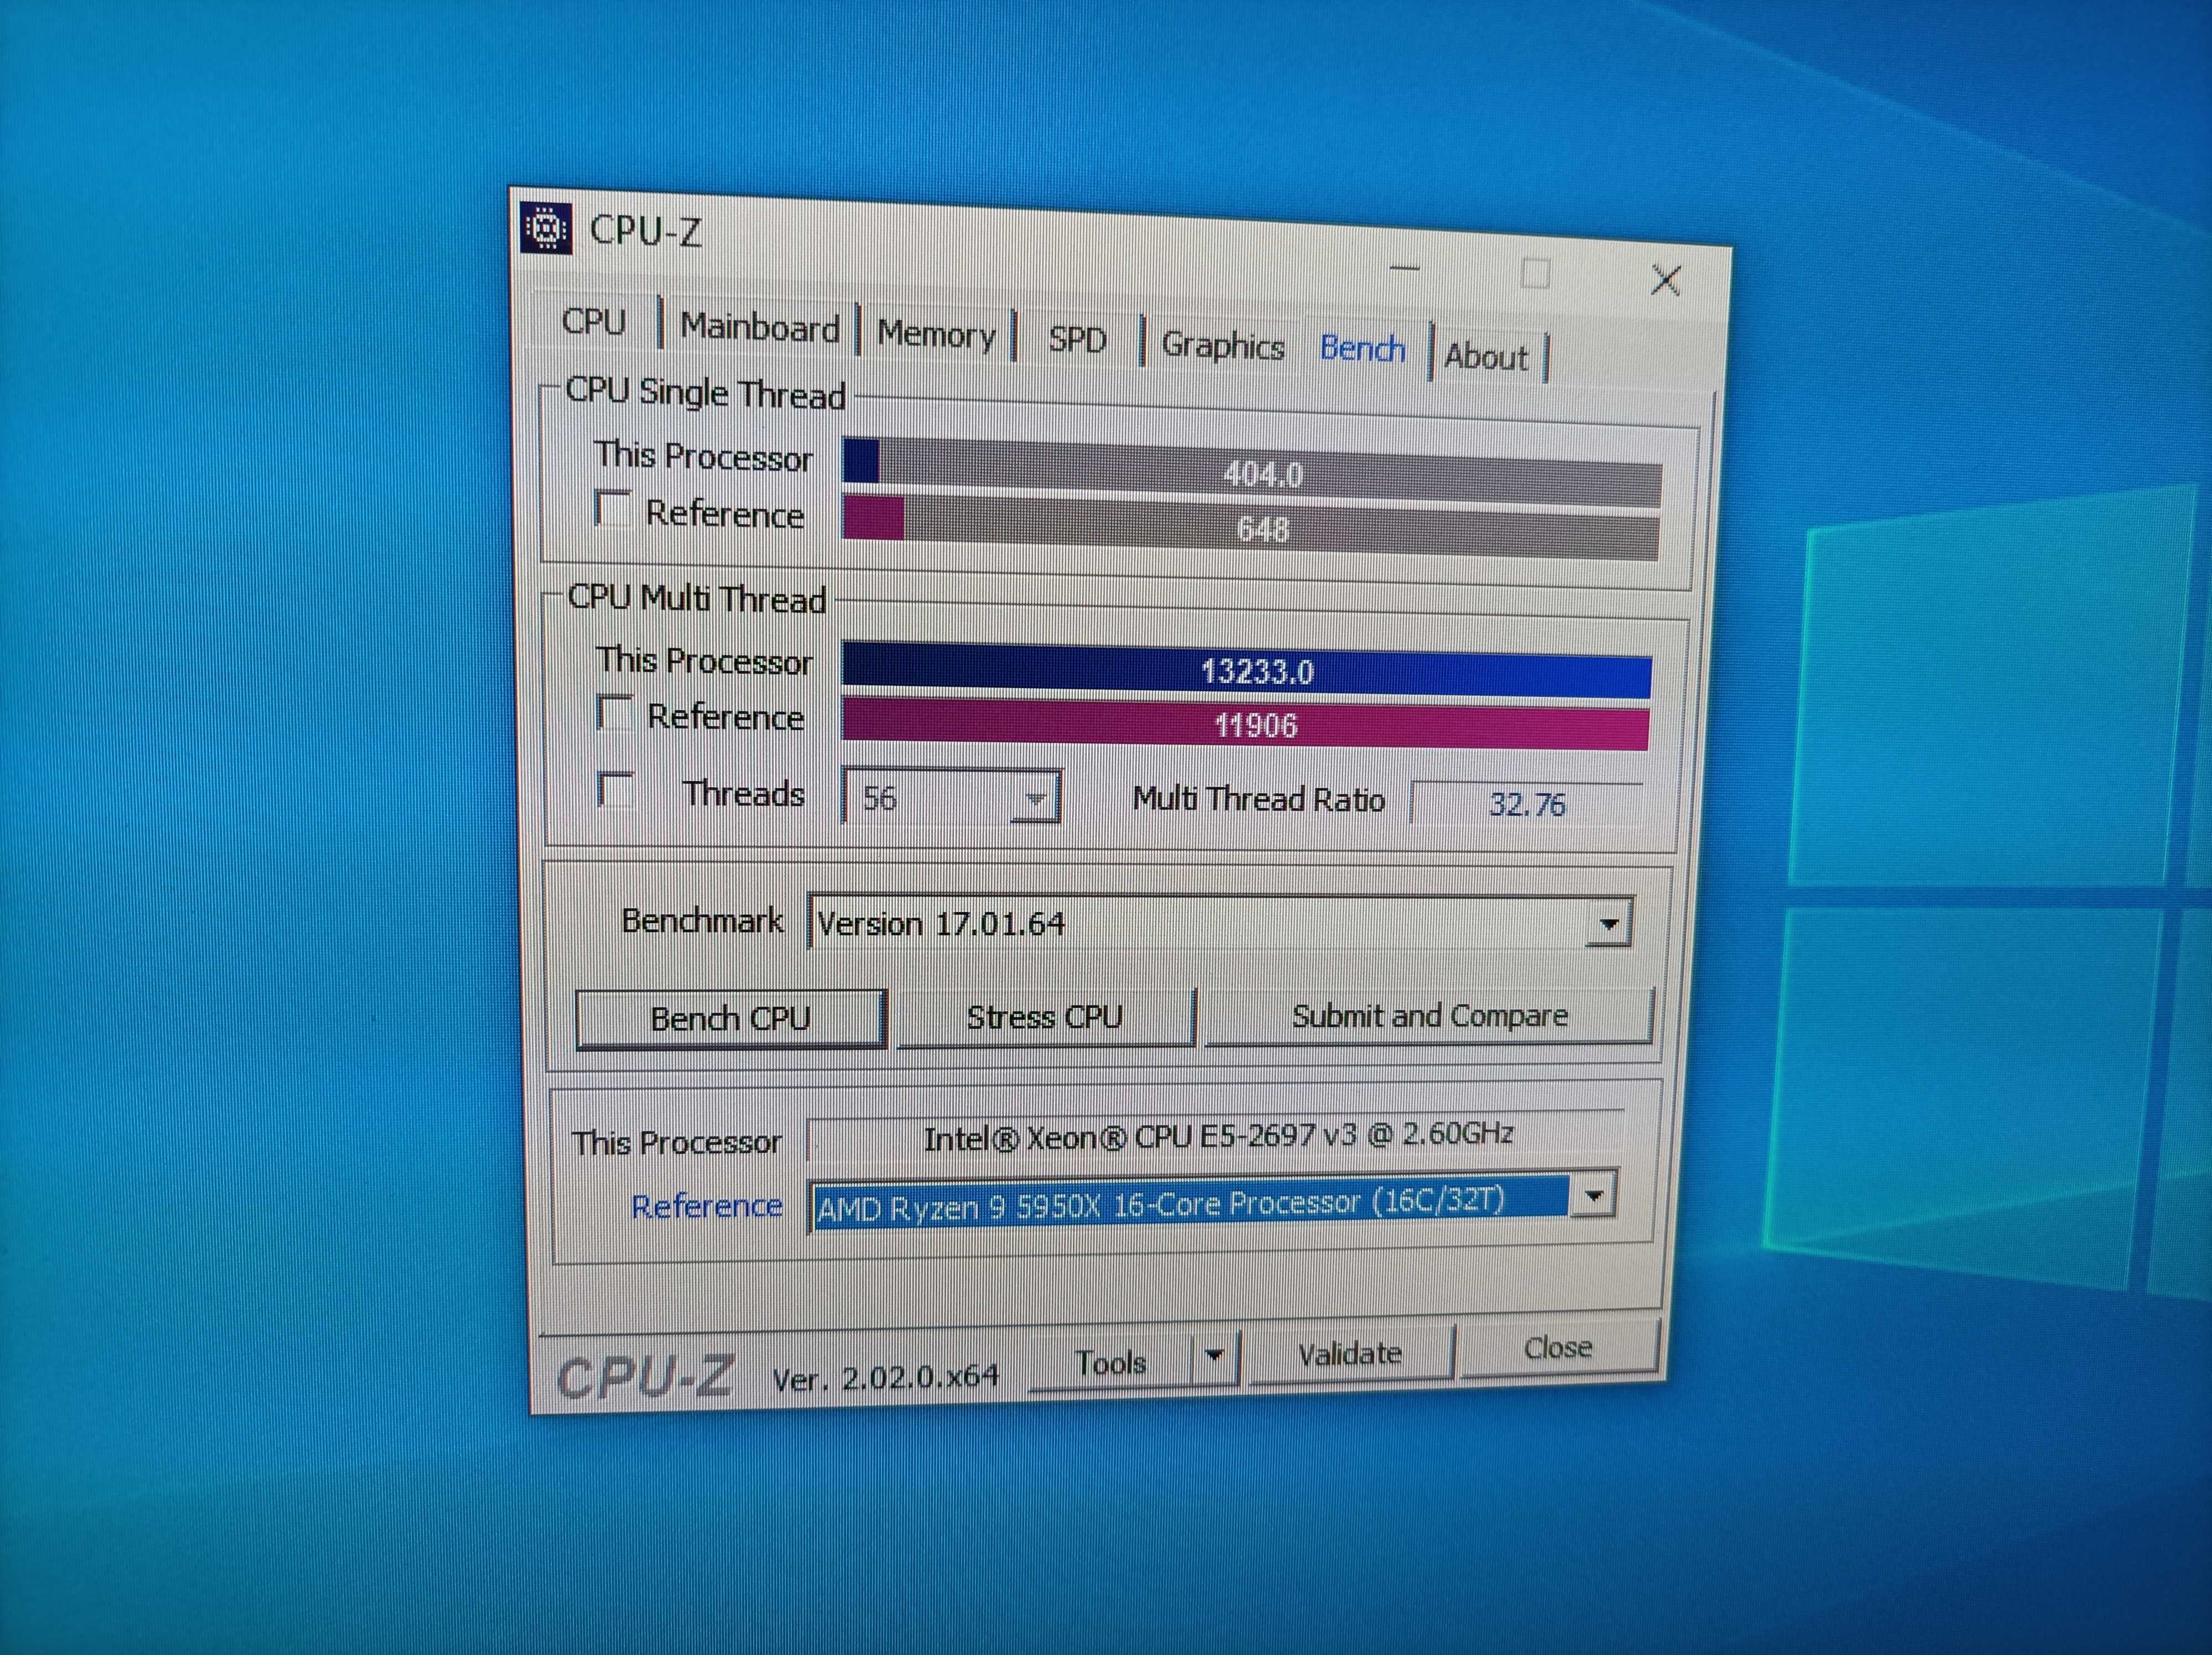This screenshot has height=1655, width=2212.
Task: Click the Single Thread This Processor bar 404.0
Action: 1253,473
